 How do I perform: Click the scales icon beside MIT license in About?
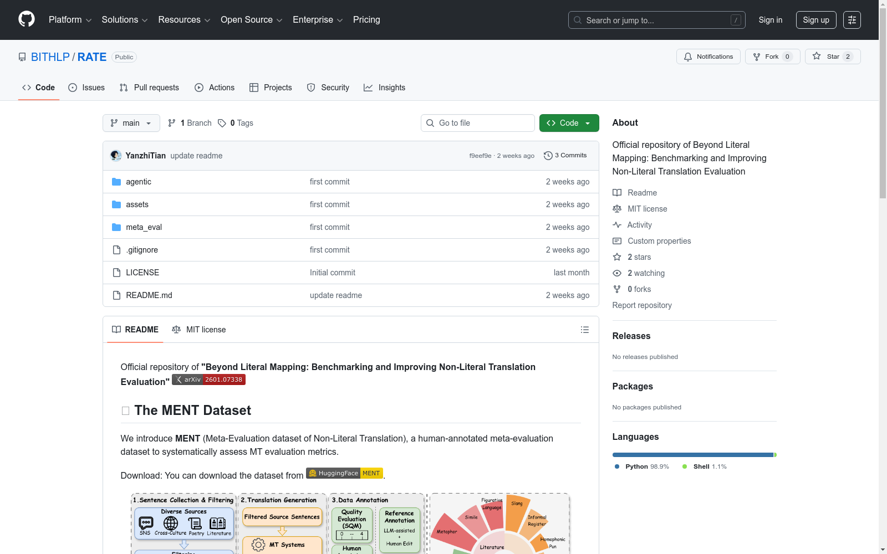tap(617, 209)
